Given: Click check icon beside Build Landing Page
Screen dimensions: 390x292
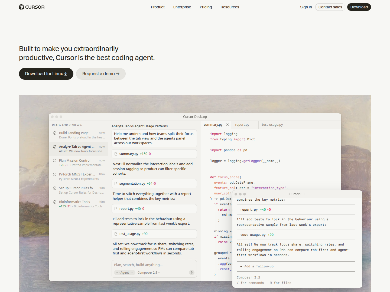Looking at the screenshot, I should click(x=55, y=133).
